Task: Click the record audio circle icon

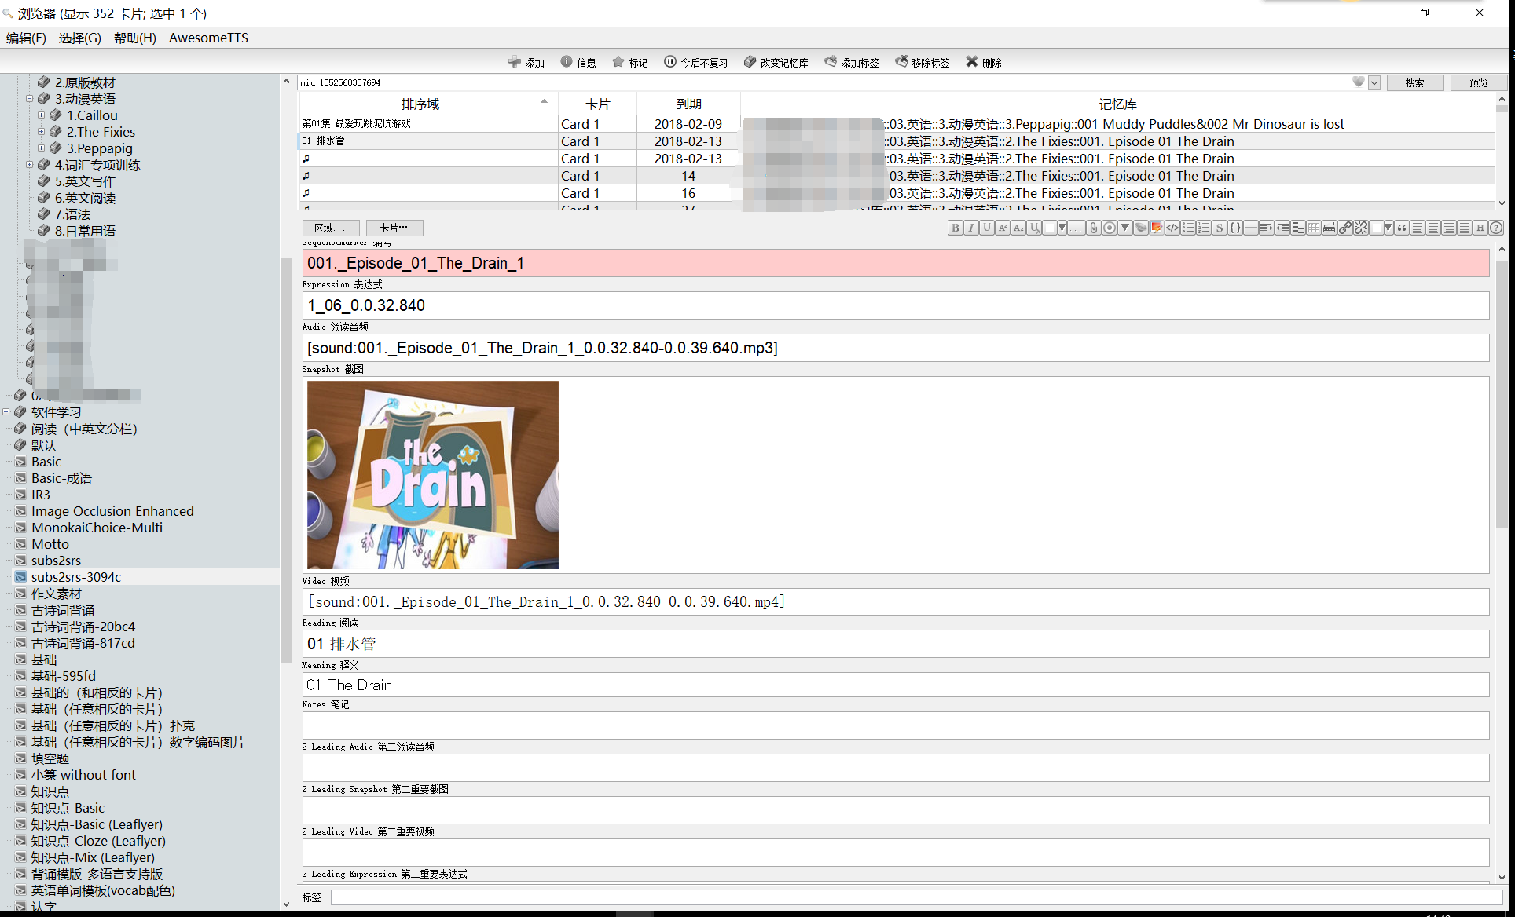Action: coord(1109,228)
